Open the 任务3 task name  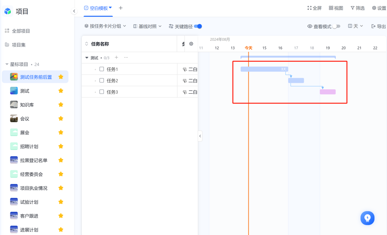coord(112,92)
